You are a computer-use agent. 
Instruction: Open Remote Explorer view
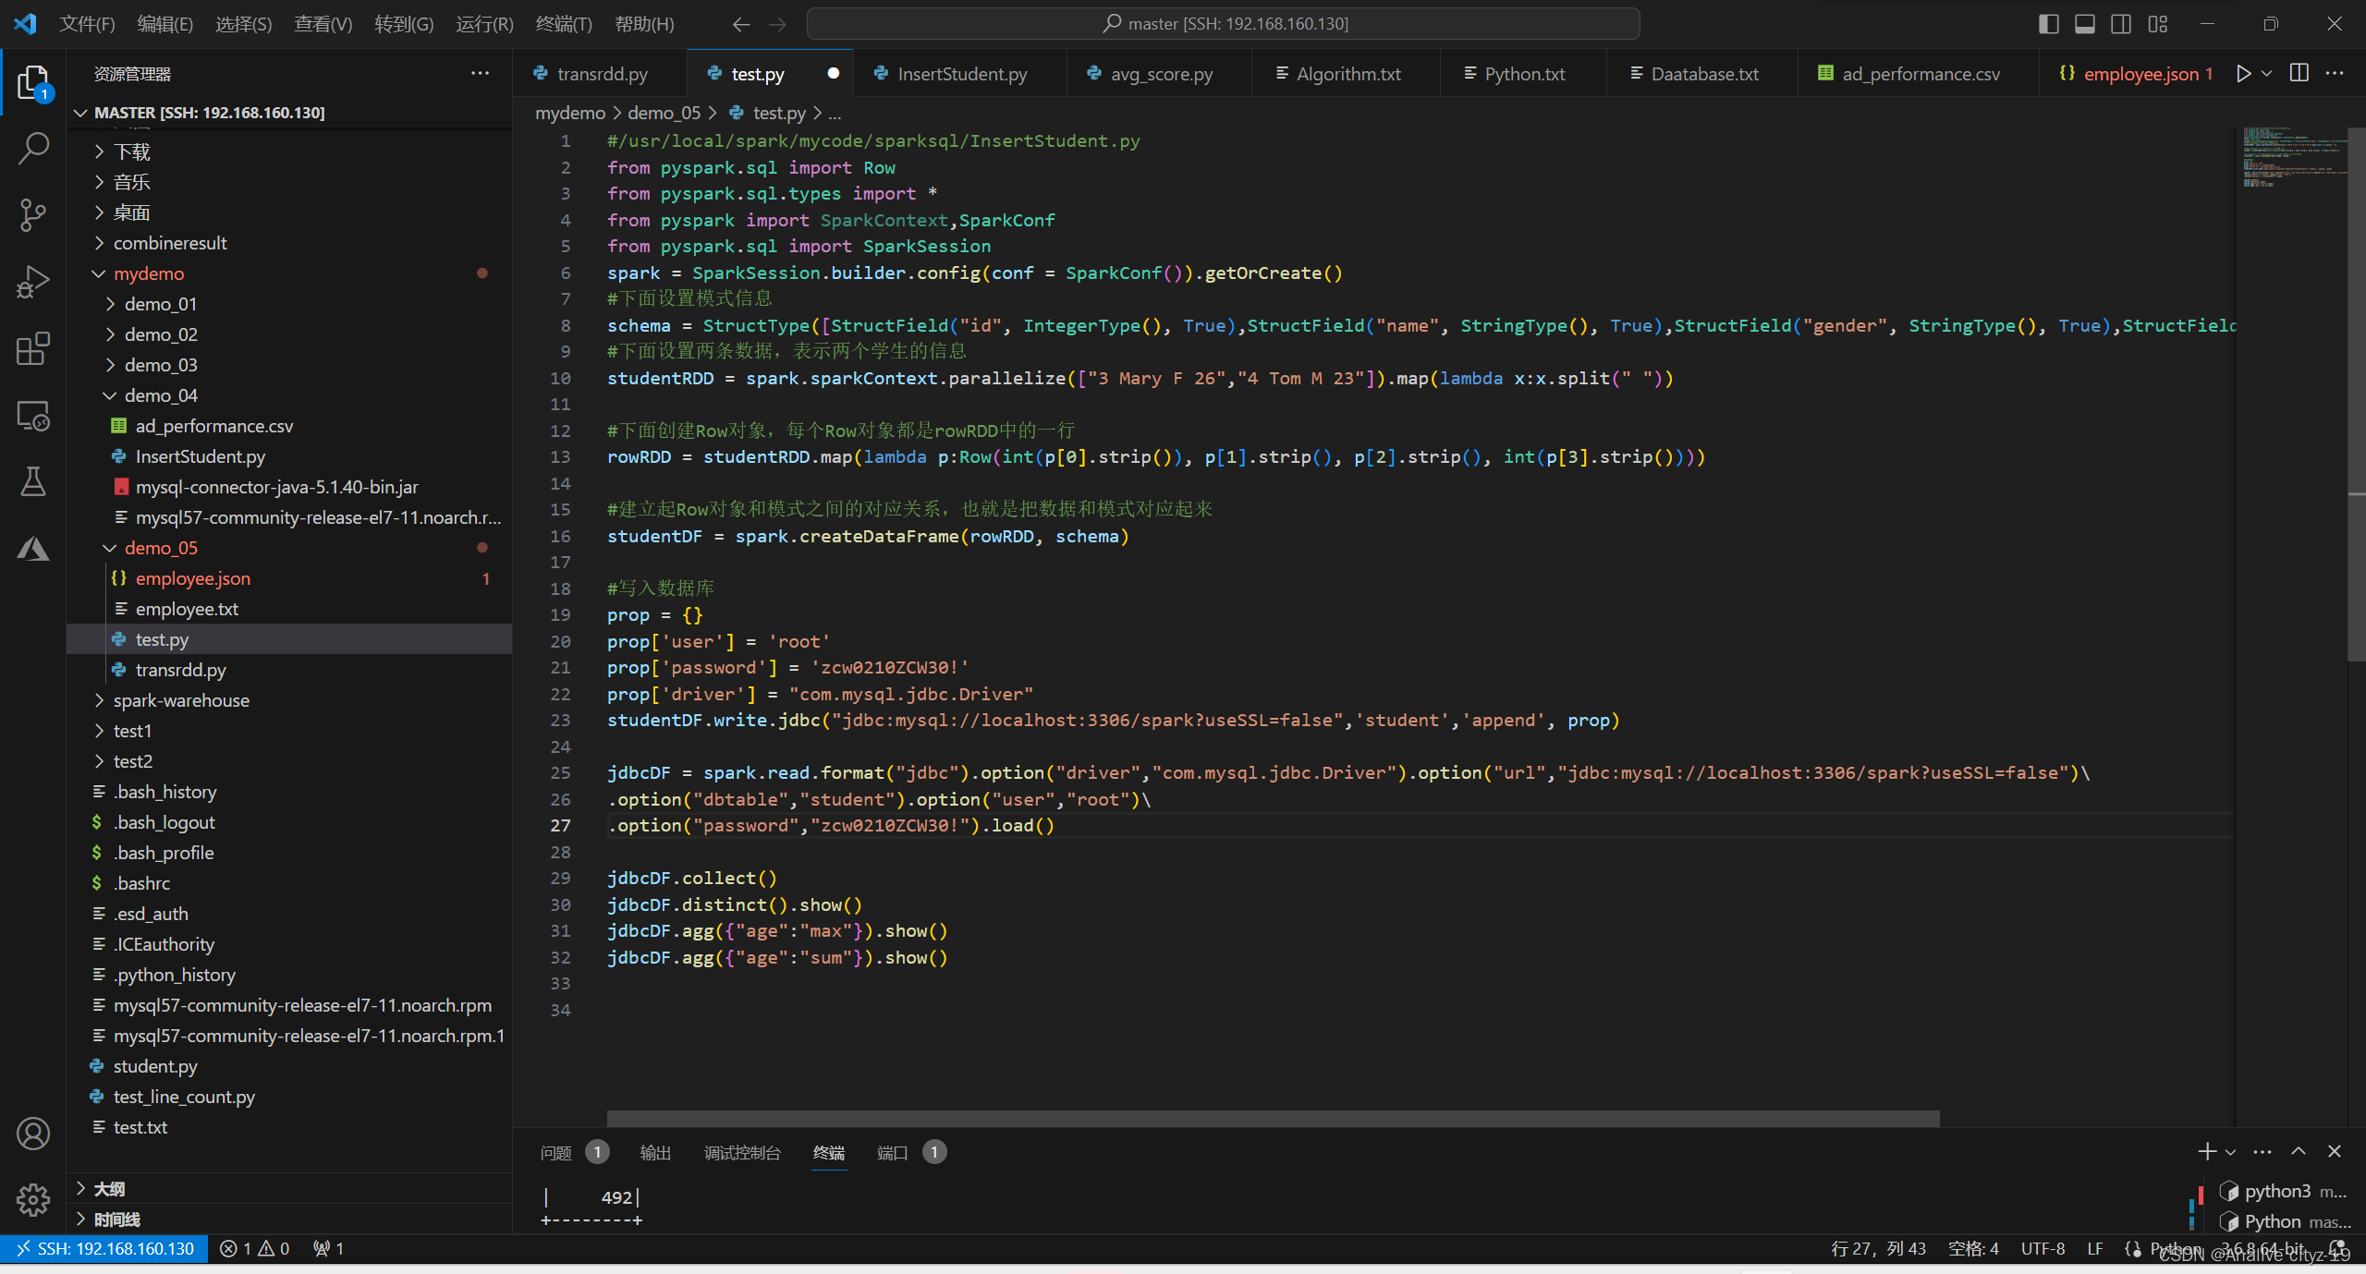[x=33, y=416]
